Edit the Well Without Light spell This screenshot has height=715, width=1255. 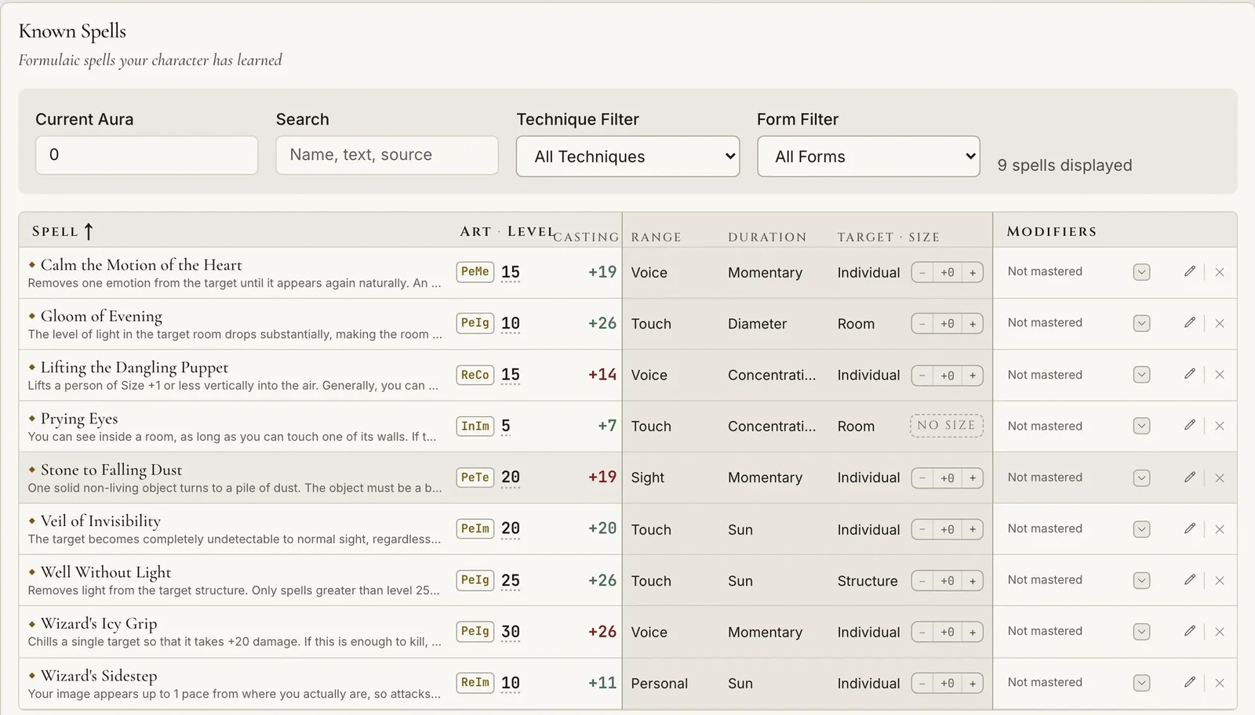(1190, 579)
